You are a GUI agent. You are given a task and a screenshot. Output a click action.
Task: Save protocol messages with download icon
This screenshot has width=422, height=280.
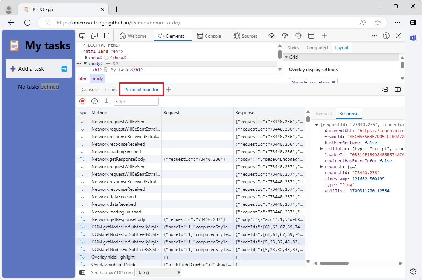107,101
